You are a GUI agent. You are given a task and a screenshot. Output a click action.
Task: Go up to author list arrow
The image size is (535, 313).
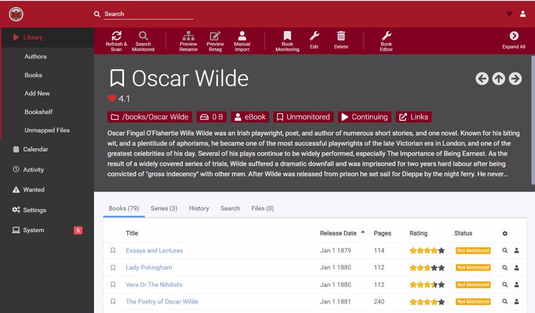[499, 79]
